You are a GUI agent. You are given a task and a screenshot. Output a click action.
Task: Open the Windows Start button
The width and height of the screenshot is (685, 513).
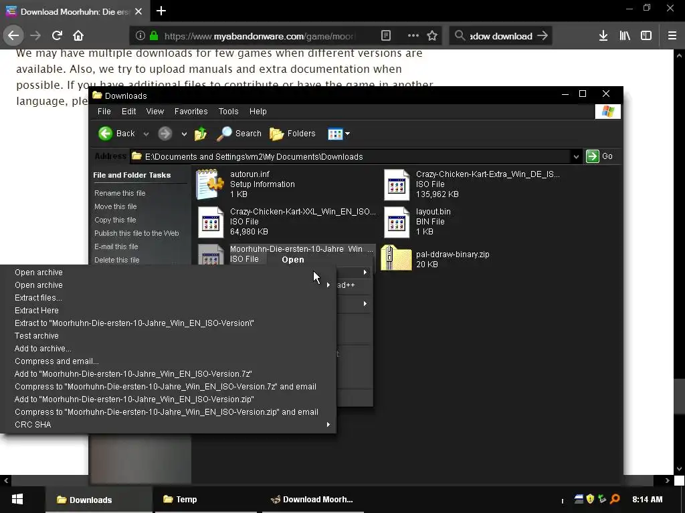[x=17, y=499]
